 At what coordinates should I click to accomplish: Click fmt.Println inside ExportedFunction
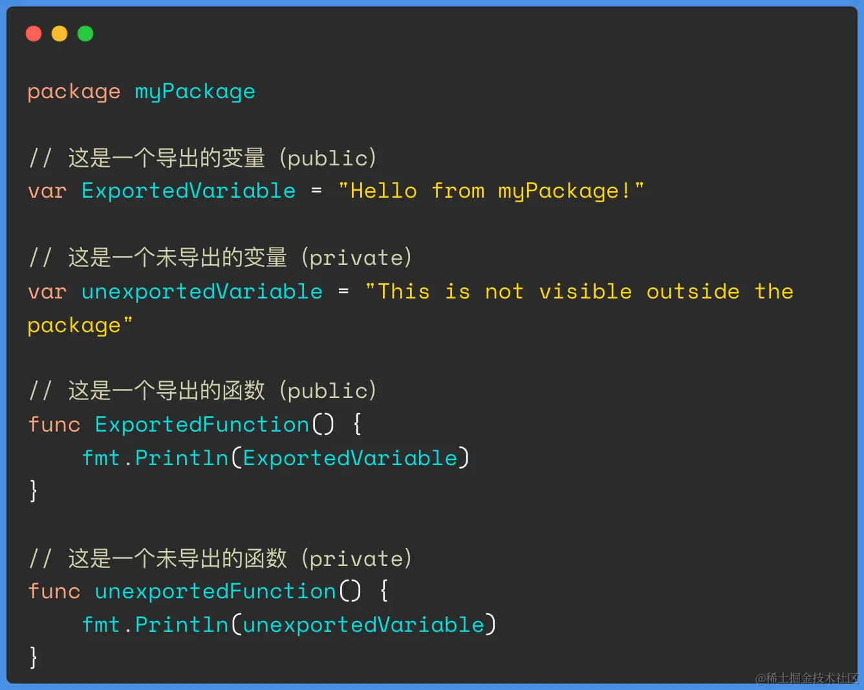(155, 458)
